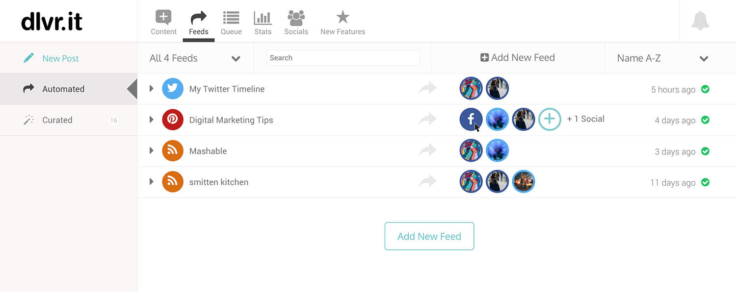Click the share arrow on the smitten kitchen row
The height and width of the screenshot is (292, 736).
pos(427,182)
